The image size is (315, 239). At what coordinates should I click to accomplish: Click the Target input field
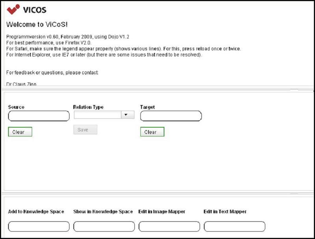click(x=171, y=116)
